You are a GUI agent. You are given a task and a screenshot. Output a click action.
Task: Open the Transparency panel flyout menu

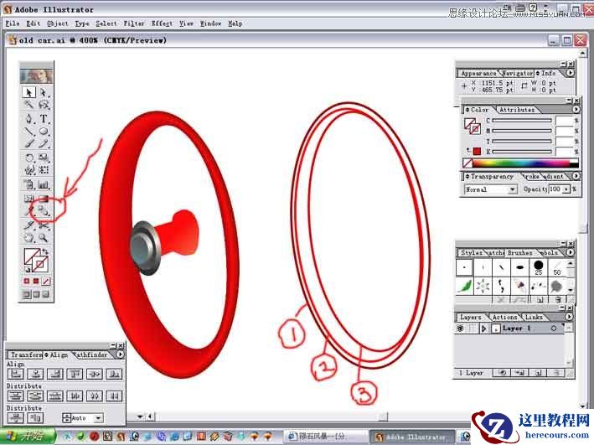pos(576,176)
